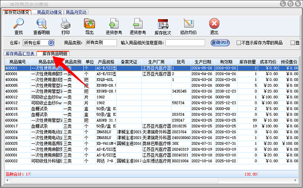Open the 商品类别 category selector field

100,43
